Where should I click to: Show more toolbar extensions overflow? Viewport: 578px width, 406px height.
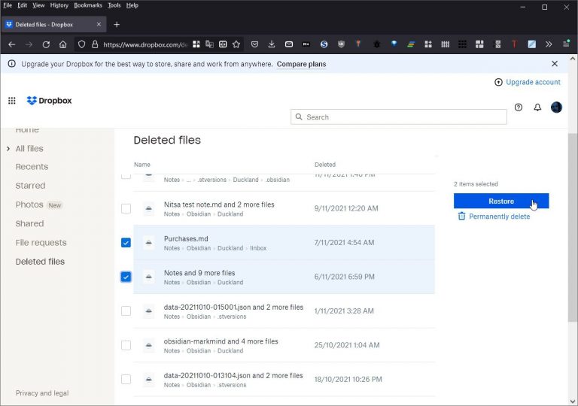pos(549,44)
